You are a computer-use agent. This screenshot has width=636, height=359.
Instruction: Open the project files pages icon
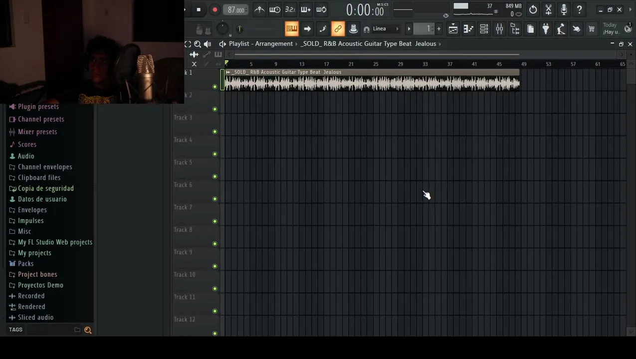click(530, 29)
